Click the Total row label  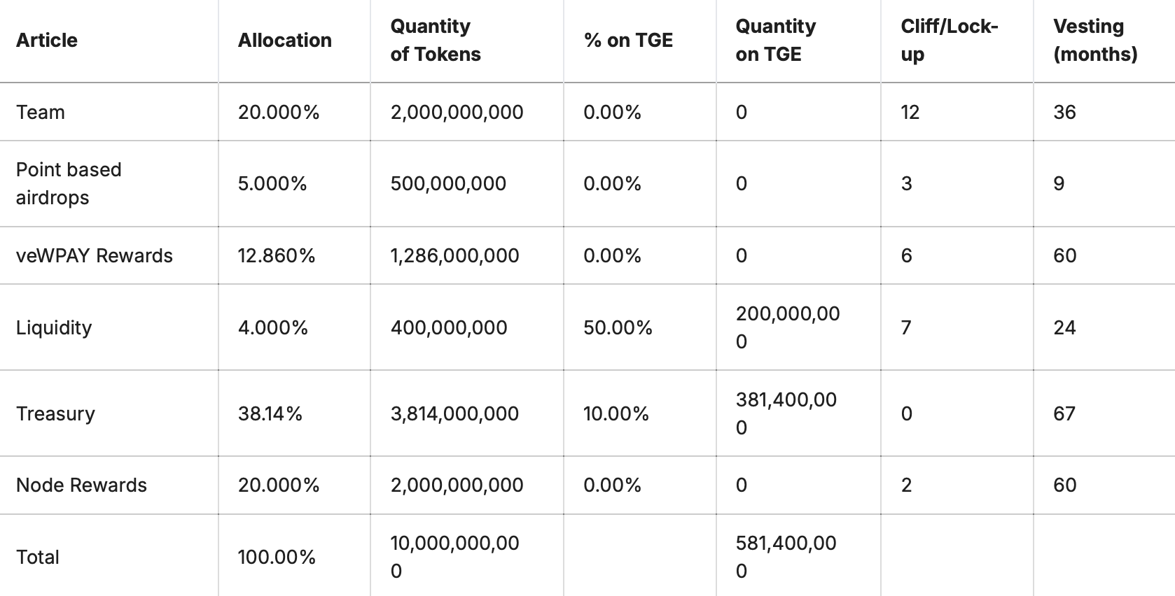(38, 557)
